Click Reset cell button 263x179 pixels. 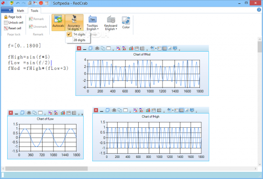tap(12, 28)
